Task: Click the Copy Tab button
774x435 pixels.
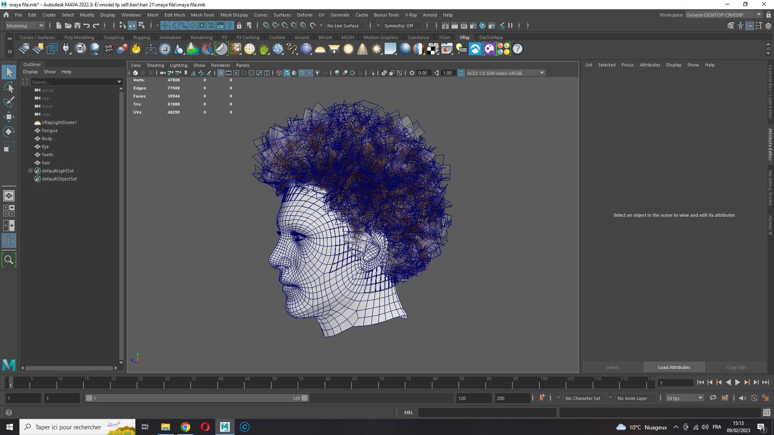Action: pyautogui.click(x=736, y=367)
